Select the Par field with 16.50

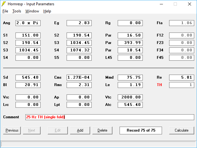tap(130, 35)
